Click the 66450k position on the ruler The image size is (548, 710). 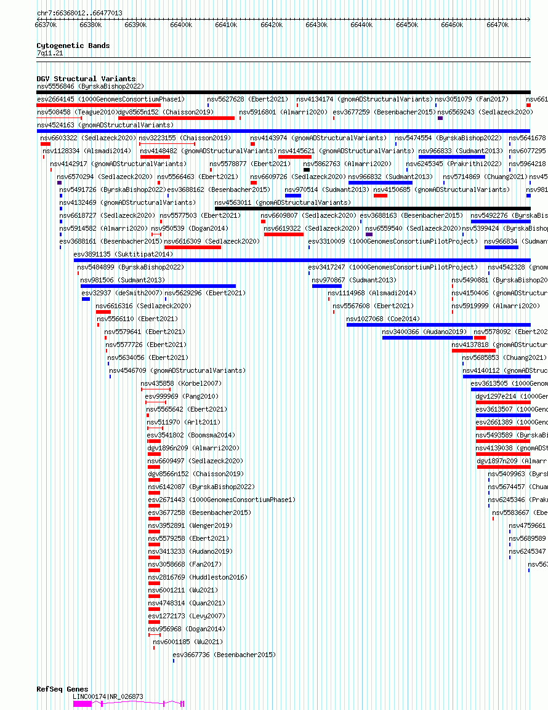pos(406,25)
